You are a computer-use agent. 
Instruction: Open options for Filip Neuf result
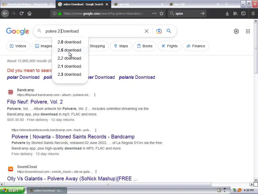95,95
